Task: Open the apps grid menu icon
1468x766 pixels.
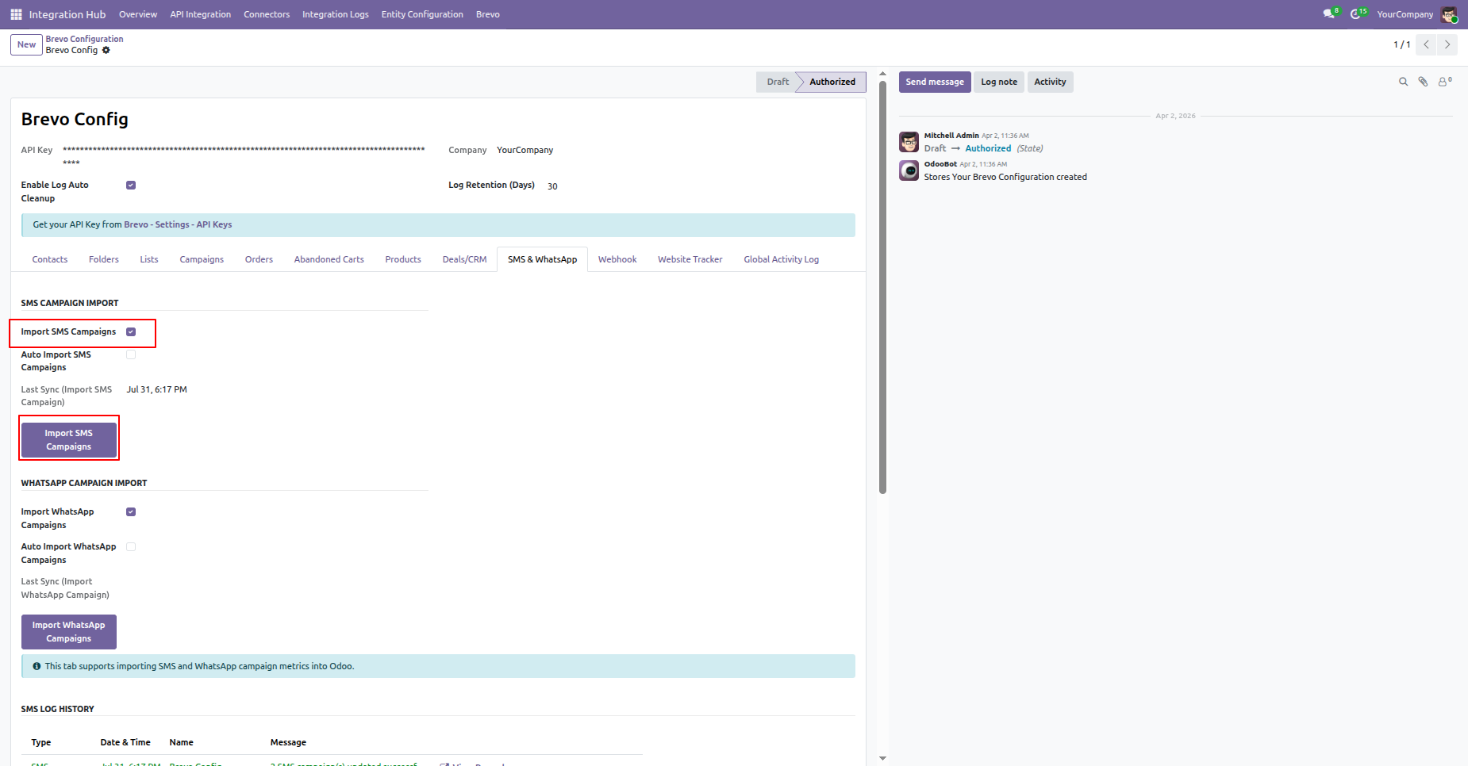Action: click(x=16, y=14)
